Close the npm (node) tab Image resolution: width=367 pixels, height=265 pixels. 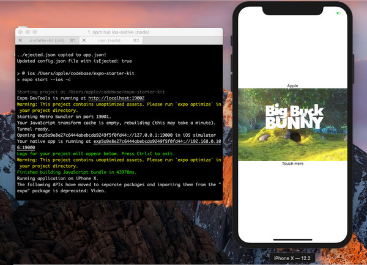tap(84, 40)
